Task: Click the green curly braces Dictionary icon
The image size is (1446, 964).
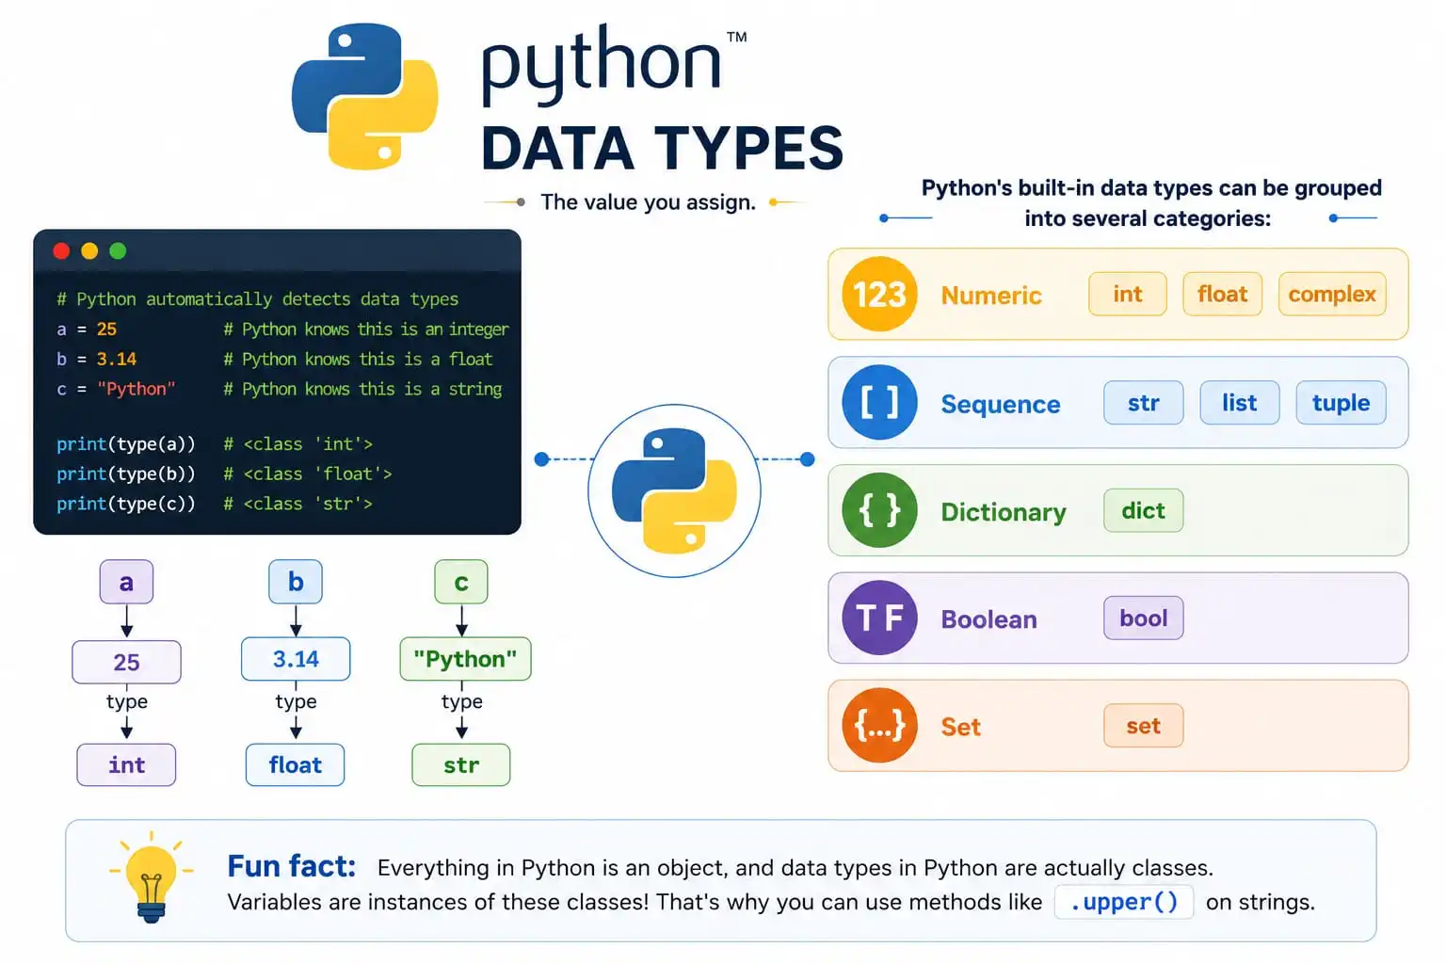Action: pos(879,510)
